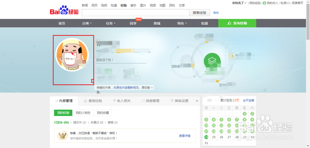
Task: Filter by 提交中 (2)
Action: click(80, 123)
